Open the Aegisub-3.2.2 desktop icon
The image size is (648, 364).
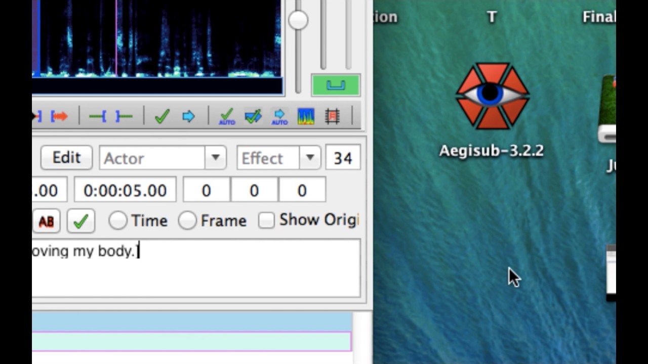point(492,96)
